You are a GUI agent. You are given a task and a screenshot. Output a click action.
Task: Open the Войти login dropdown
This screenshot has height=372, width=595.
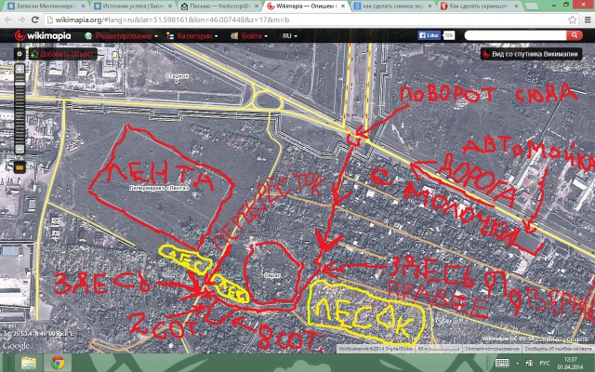pos(249,35)
